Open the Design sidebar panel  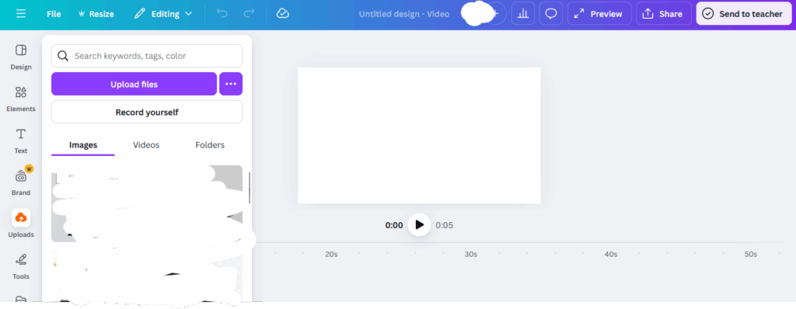pos(21,57)
